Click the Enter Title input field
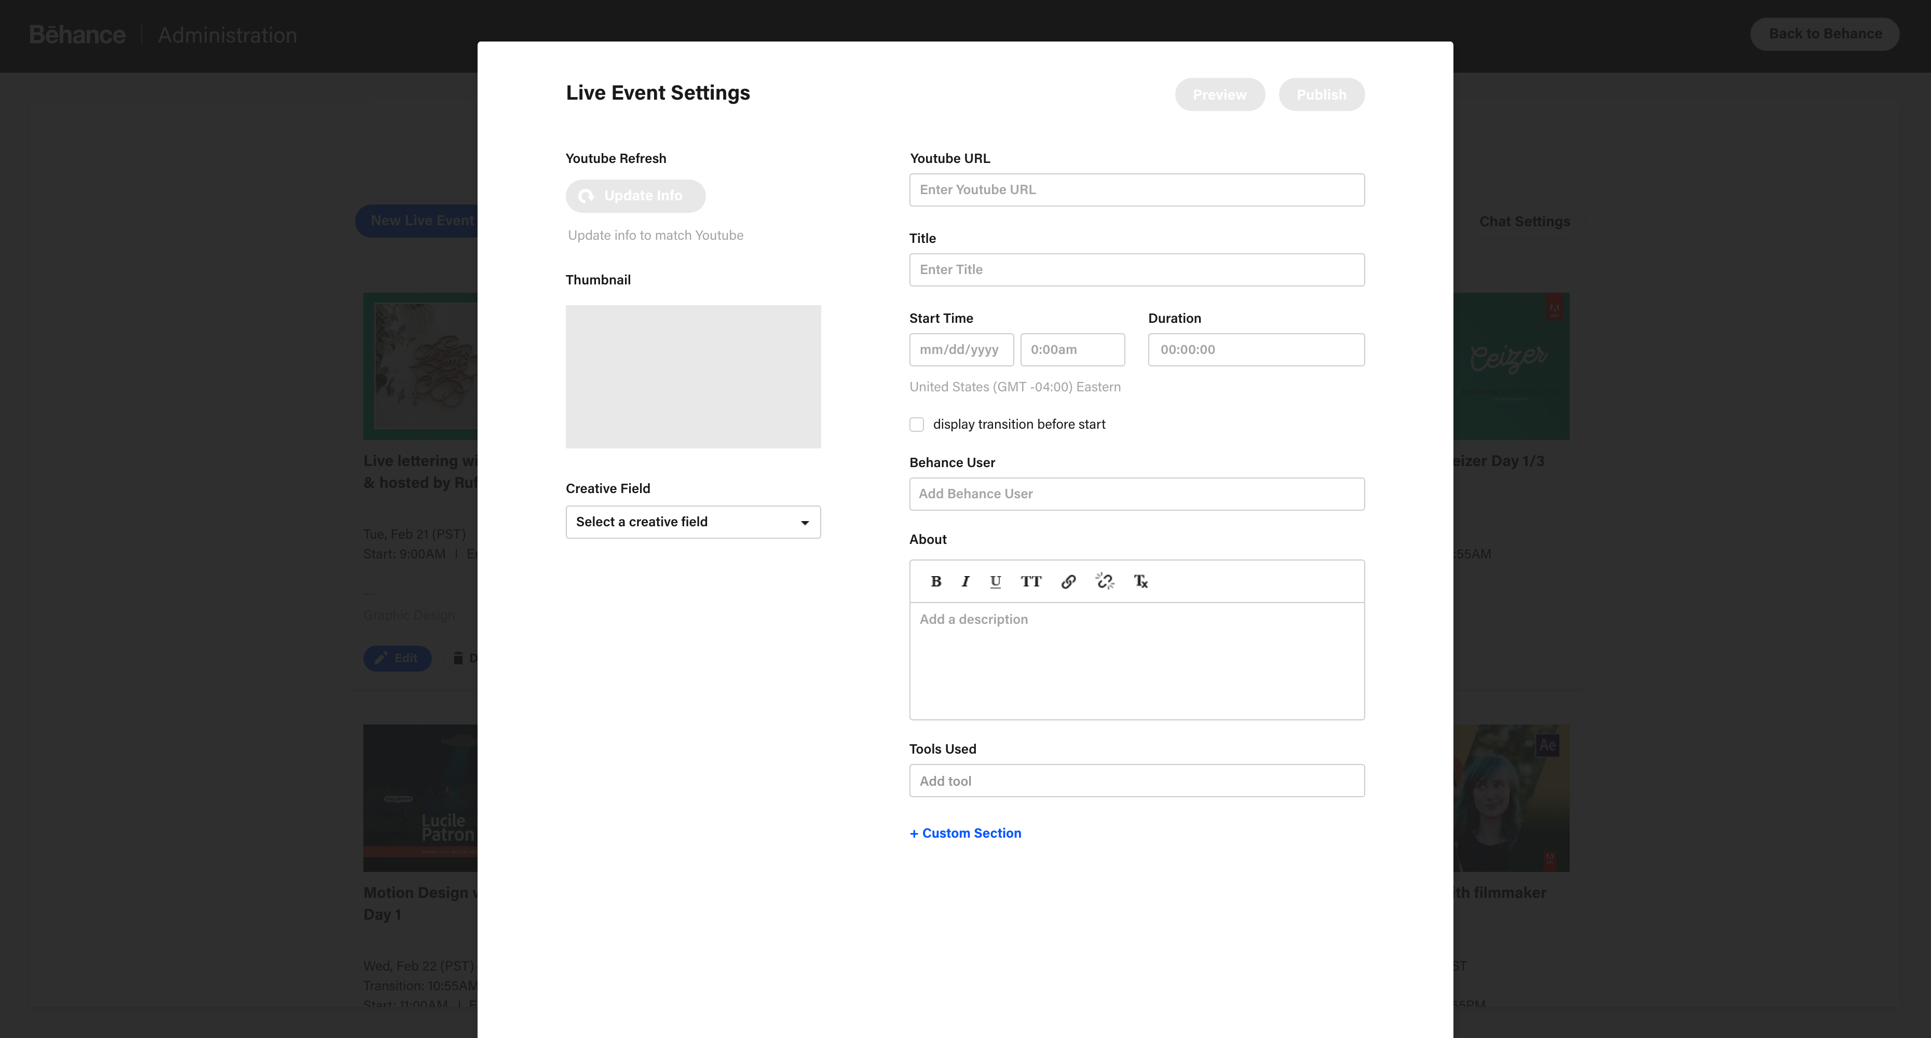The width and height of the screenshot is (1931, 1038). (x=1137, y=270)
